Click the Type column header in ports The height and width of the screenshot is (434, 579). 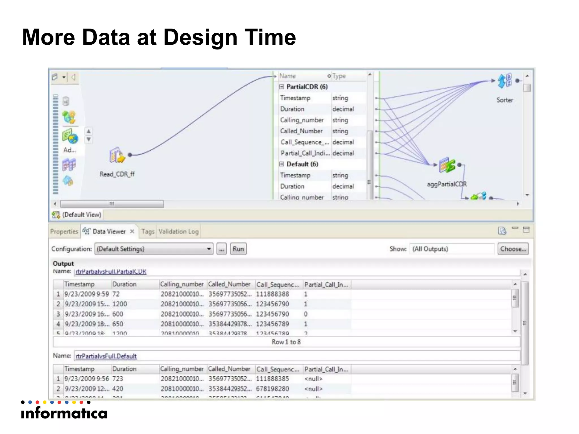349,76
